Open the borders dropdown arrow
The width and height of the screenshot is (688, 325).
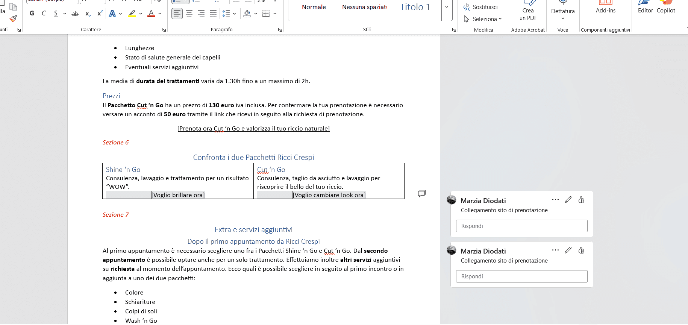(x=275, y=14)
